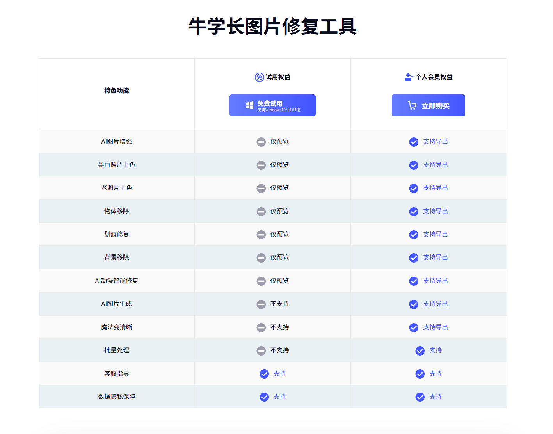The image size is (553, 434).
Task: Select the 黑白照片上色 feature label
Action: pos(116,165)
